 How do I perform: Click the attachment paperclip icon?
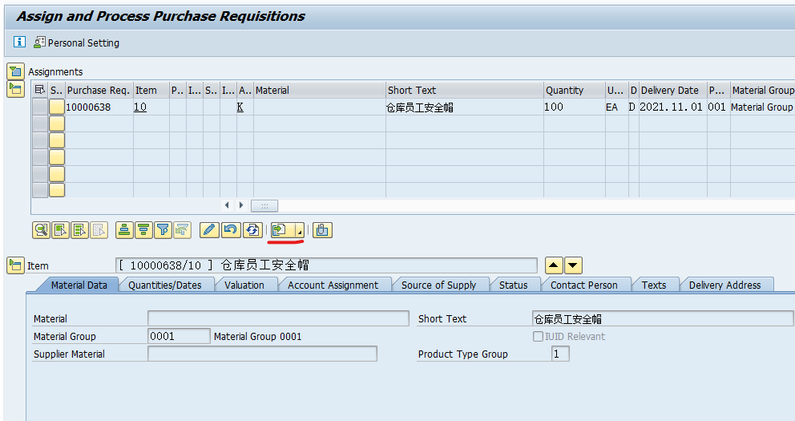(x=322, y=230)
